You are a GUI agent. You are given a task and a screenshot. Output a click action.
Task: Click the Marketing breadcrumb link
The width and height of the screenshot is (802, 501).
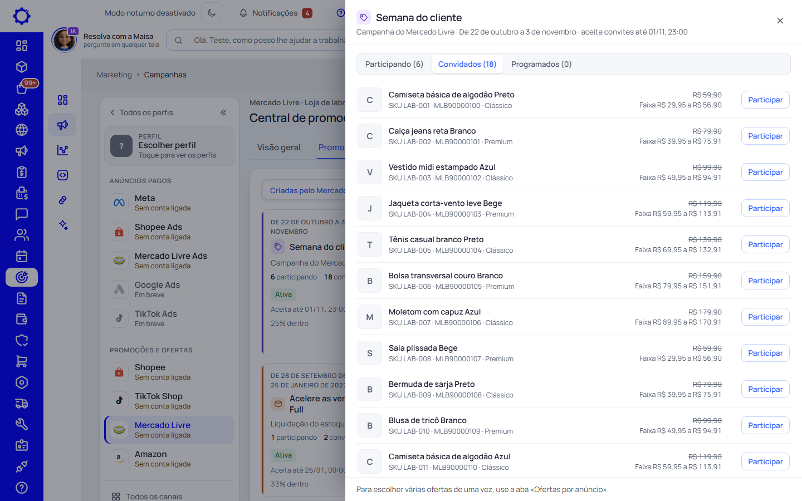[x=114, y=75]
